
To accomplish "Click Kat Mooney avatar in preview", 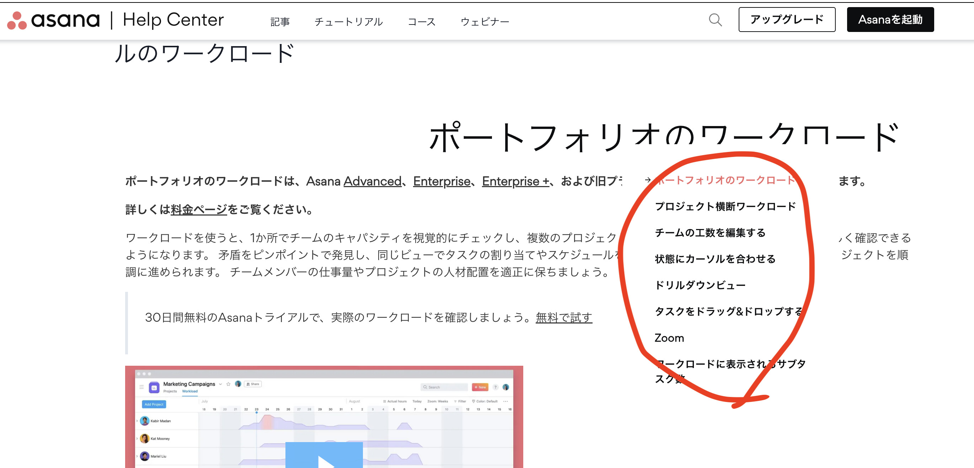I will [x=144, y=439].
